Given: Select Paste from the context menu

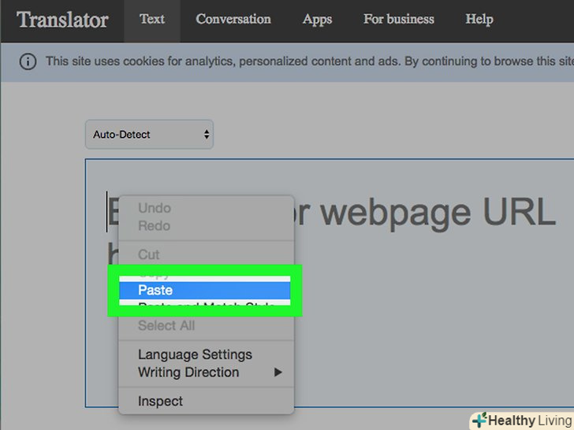Looking at the screenshot, I should click(x=155, y=291).
